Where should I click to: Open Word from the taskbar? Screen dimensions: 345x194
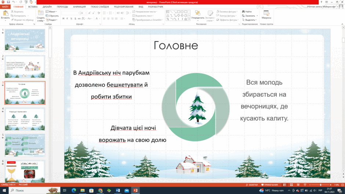[x=118, y=190]
